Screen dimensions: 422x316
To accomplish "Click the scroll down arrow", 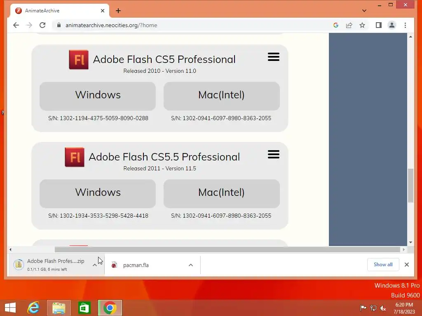I will pyautogui.click(x=410, y=242).
